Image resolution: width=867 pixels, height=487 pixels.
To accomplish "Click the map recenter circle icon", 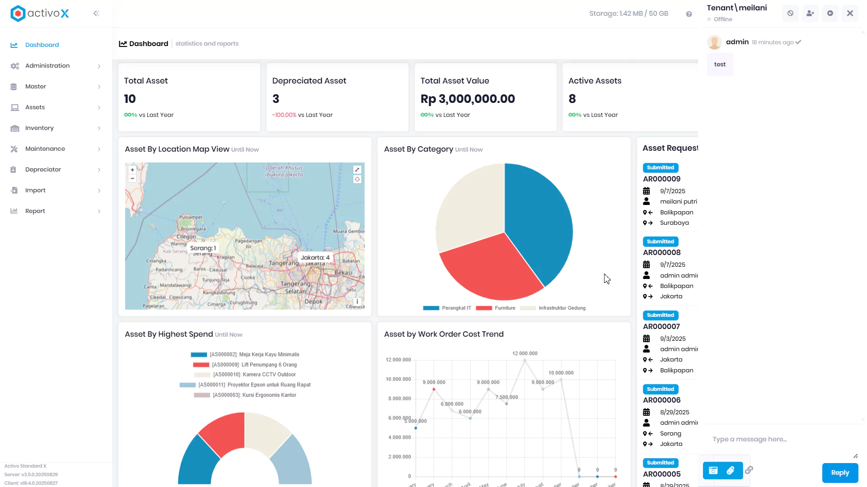I will [357, 179].
